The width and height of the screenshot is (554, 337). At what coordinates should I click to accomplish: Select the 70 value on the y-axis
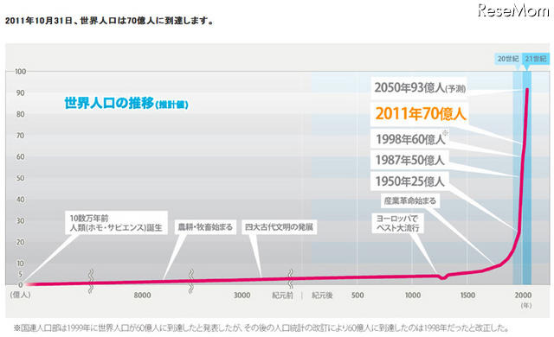pos(21,136)
